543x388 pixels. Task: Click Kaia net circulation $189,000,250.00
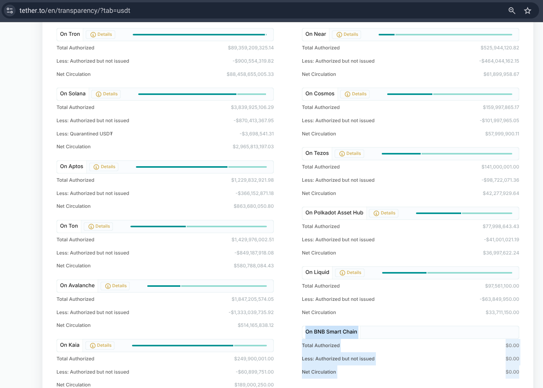click(x=254, y=385)
